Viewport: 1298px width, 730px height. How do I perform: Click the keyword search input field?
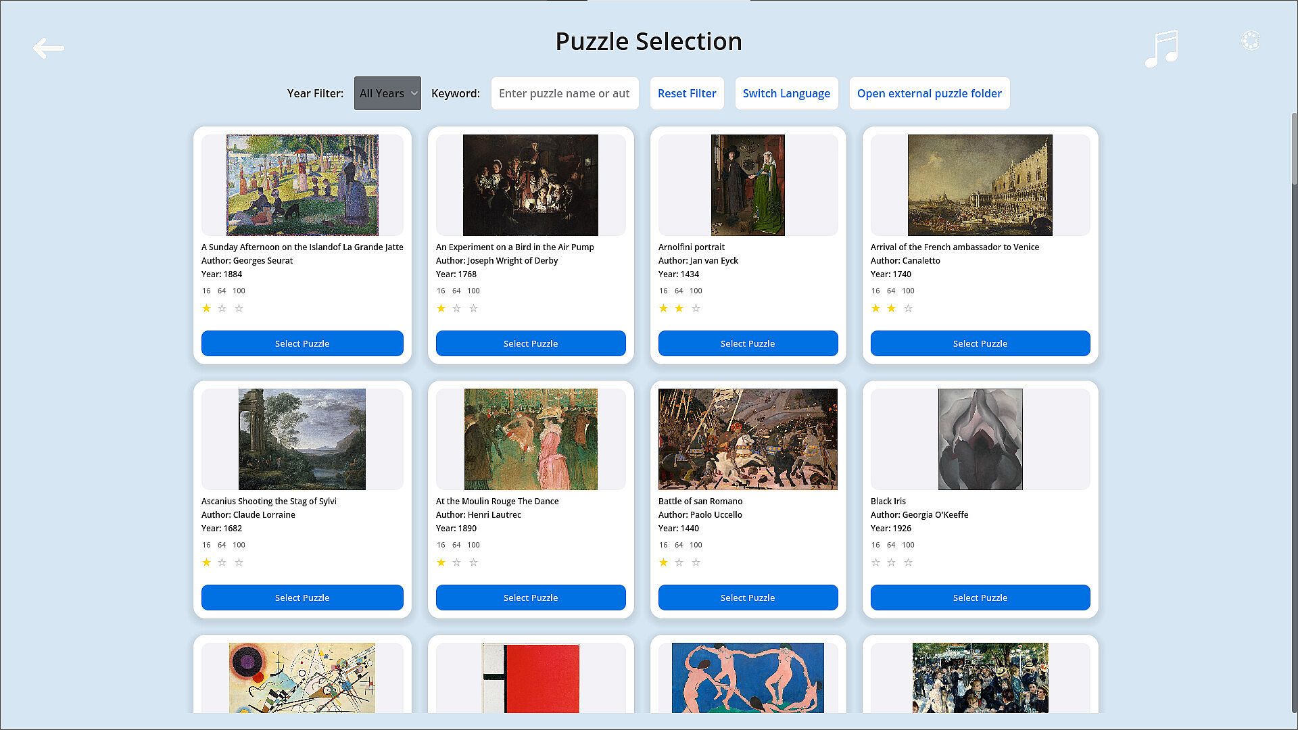[x=564, y=93]
